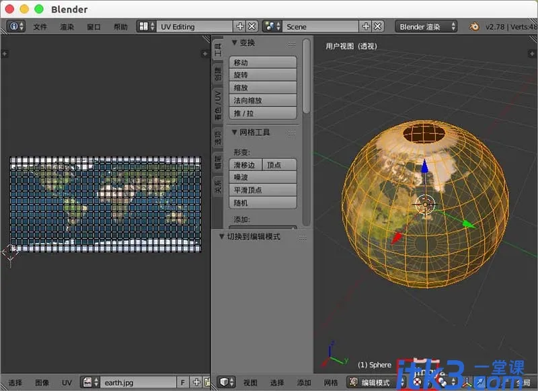Click the UV editor top-left corner plus icon
The image size is (538, 391).
point(5,54)
